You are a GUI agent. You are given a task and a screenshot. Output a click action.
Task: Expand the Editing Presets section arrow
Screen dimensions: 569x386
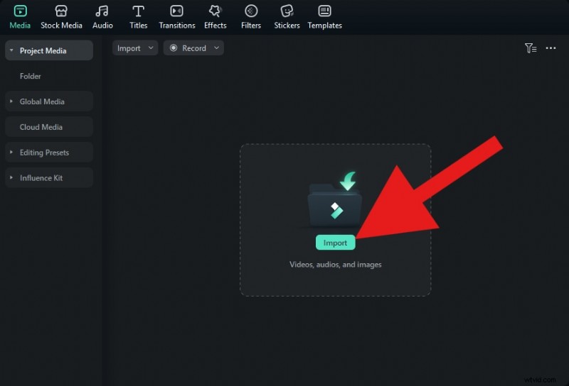pyautogui.click(x=11, y=152)
